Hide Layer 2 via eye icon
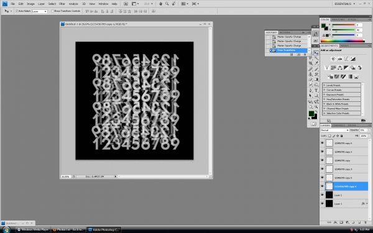Image resolution: width=373 pixels, height=233 pixels. click(x=322, y=195)
